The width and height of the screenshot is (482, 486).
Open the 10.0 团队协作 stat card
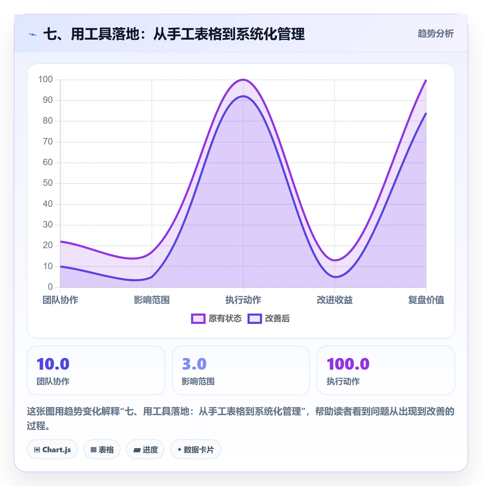(x=96, y=370)
